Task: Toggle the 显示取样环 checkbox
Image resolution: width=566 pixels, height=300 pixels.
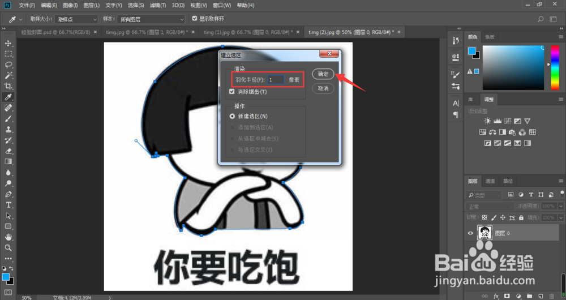Action: (195, 19)
